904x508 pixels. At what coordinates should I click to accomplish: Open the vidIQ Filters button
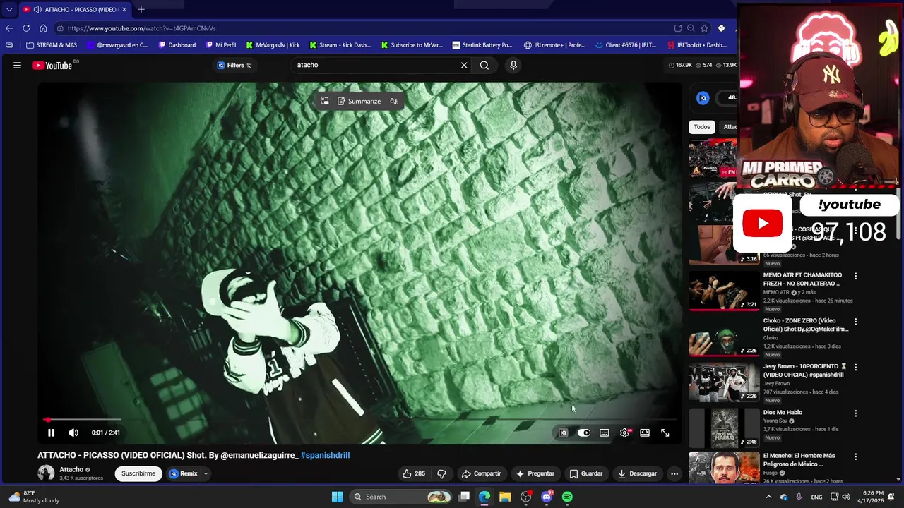(234, 65)
